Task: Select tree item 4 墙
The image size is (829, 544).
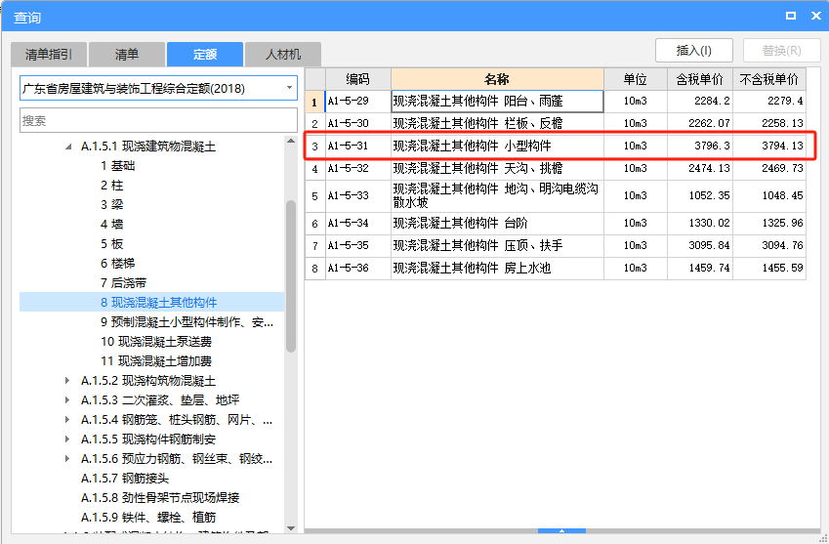Action: click(x=112, y=225)
